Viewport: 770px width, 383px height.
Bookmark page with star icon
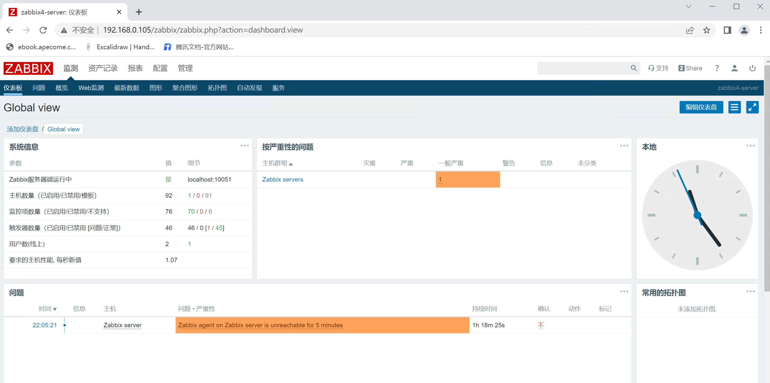coord(706,30)
